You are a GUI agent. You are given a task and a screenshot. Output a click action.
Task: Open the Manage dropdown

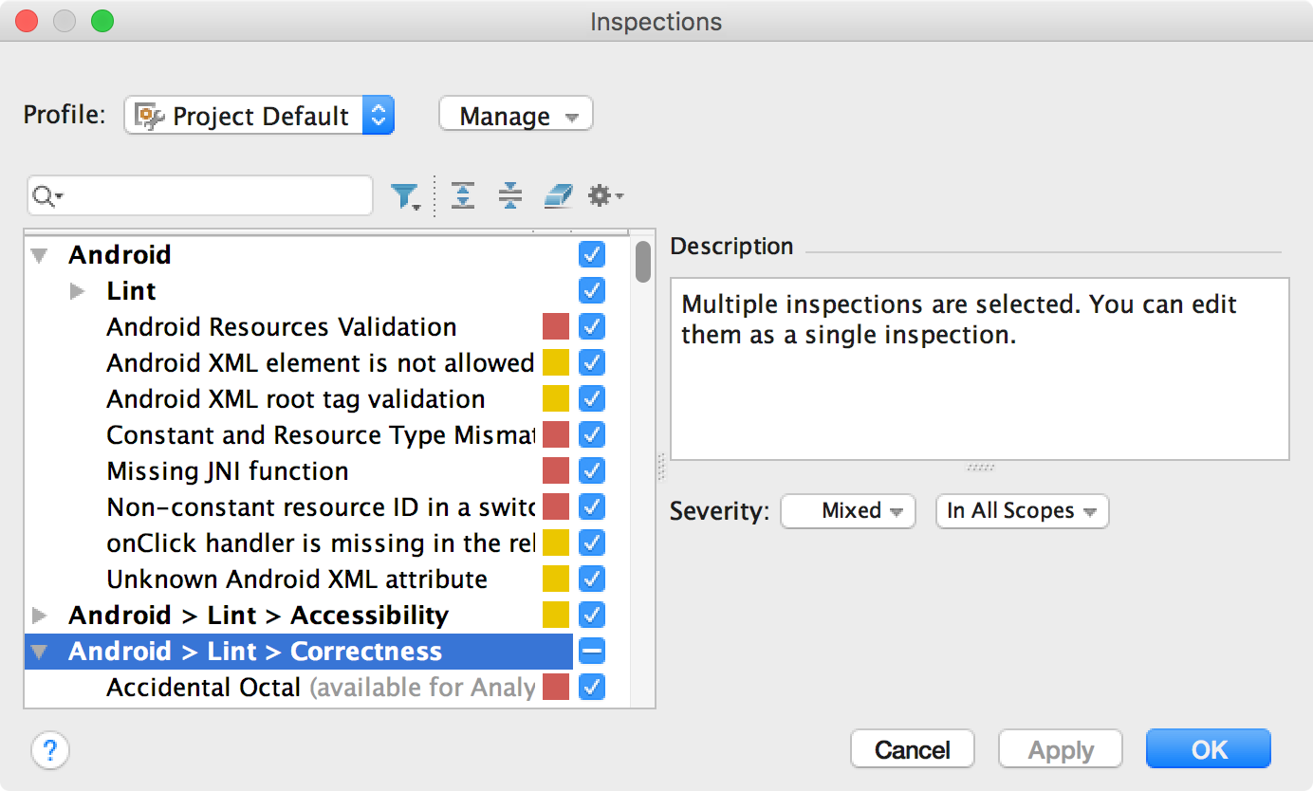[515, 115]
